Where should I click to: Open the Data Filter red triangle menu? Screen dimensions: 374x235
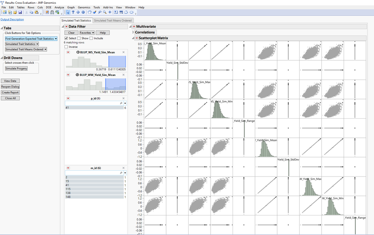click(x=67, y=27)
